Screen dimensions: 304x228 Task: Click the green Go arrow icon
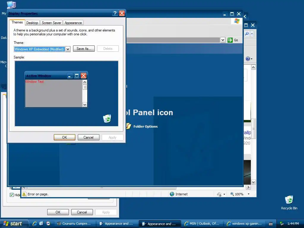(230, 40)
